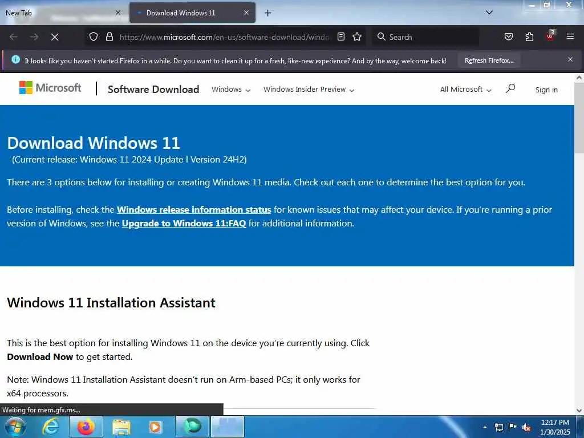584x438 pixels.
Task: Open the Action Center flag icon
Action: [513, 427]
